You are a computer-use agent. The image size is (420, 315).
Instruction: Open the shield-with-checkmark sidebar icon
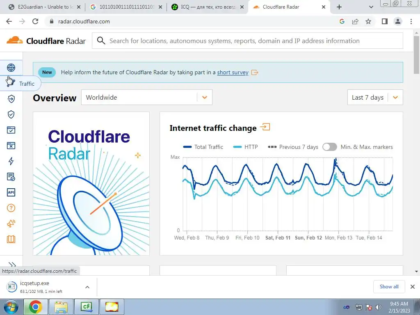click(x=11, y=114)
